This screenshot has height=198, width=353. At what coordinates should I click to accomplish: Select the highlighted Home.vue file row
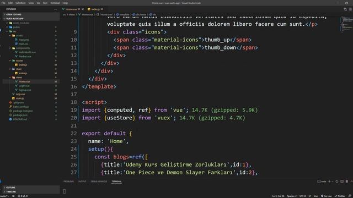(x=31, y=81)
